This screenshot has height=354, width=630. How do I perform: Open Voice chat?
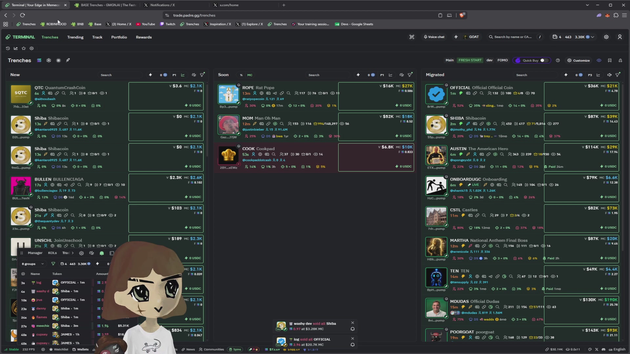pyautogui.click(x=434, y=37)
